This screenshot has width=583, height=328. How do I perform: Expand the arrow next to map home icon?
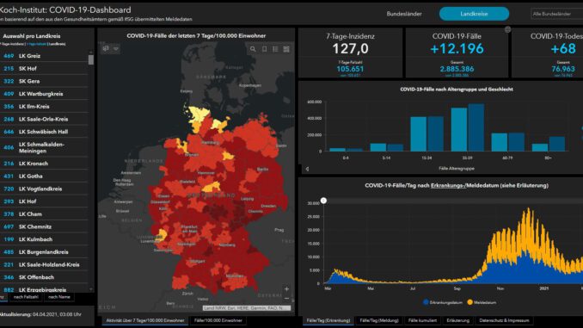[116, 49]
